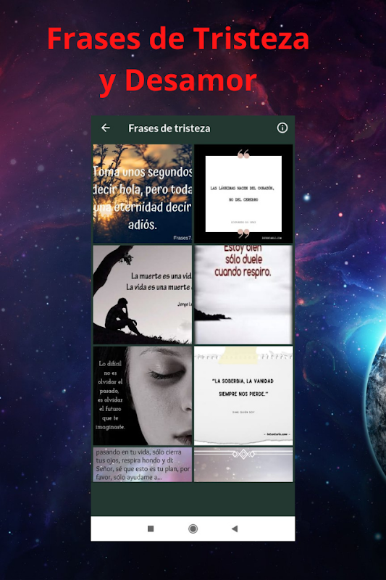Open the 'La soberbia, la vanidad' quote card
This screenshot has height=580, width=386.
243,396
